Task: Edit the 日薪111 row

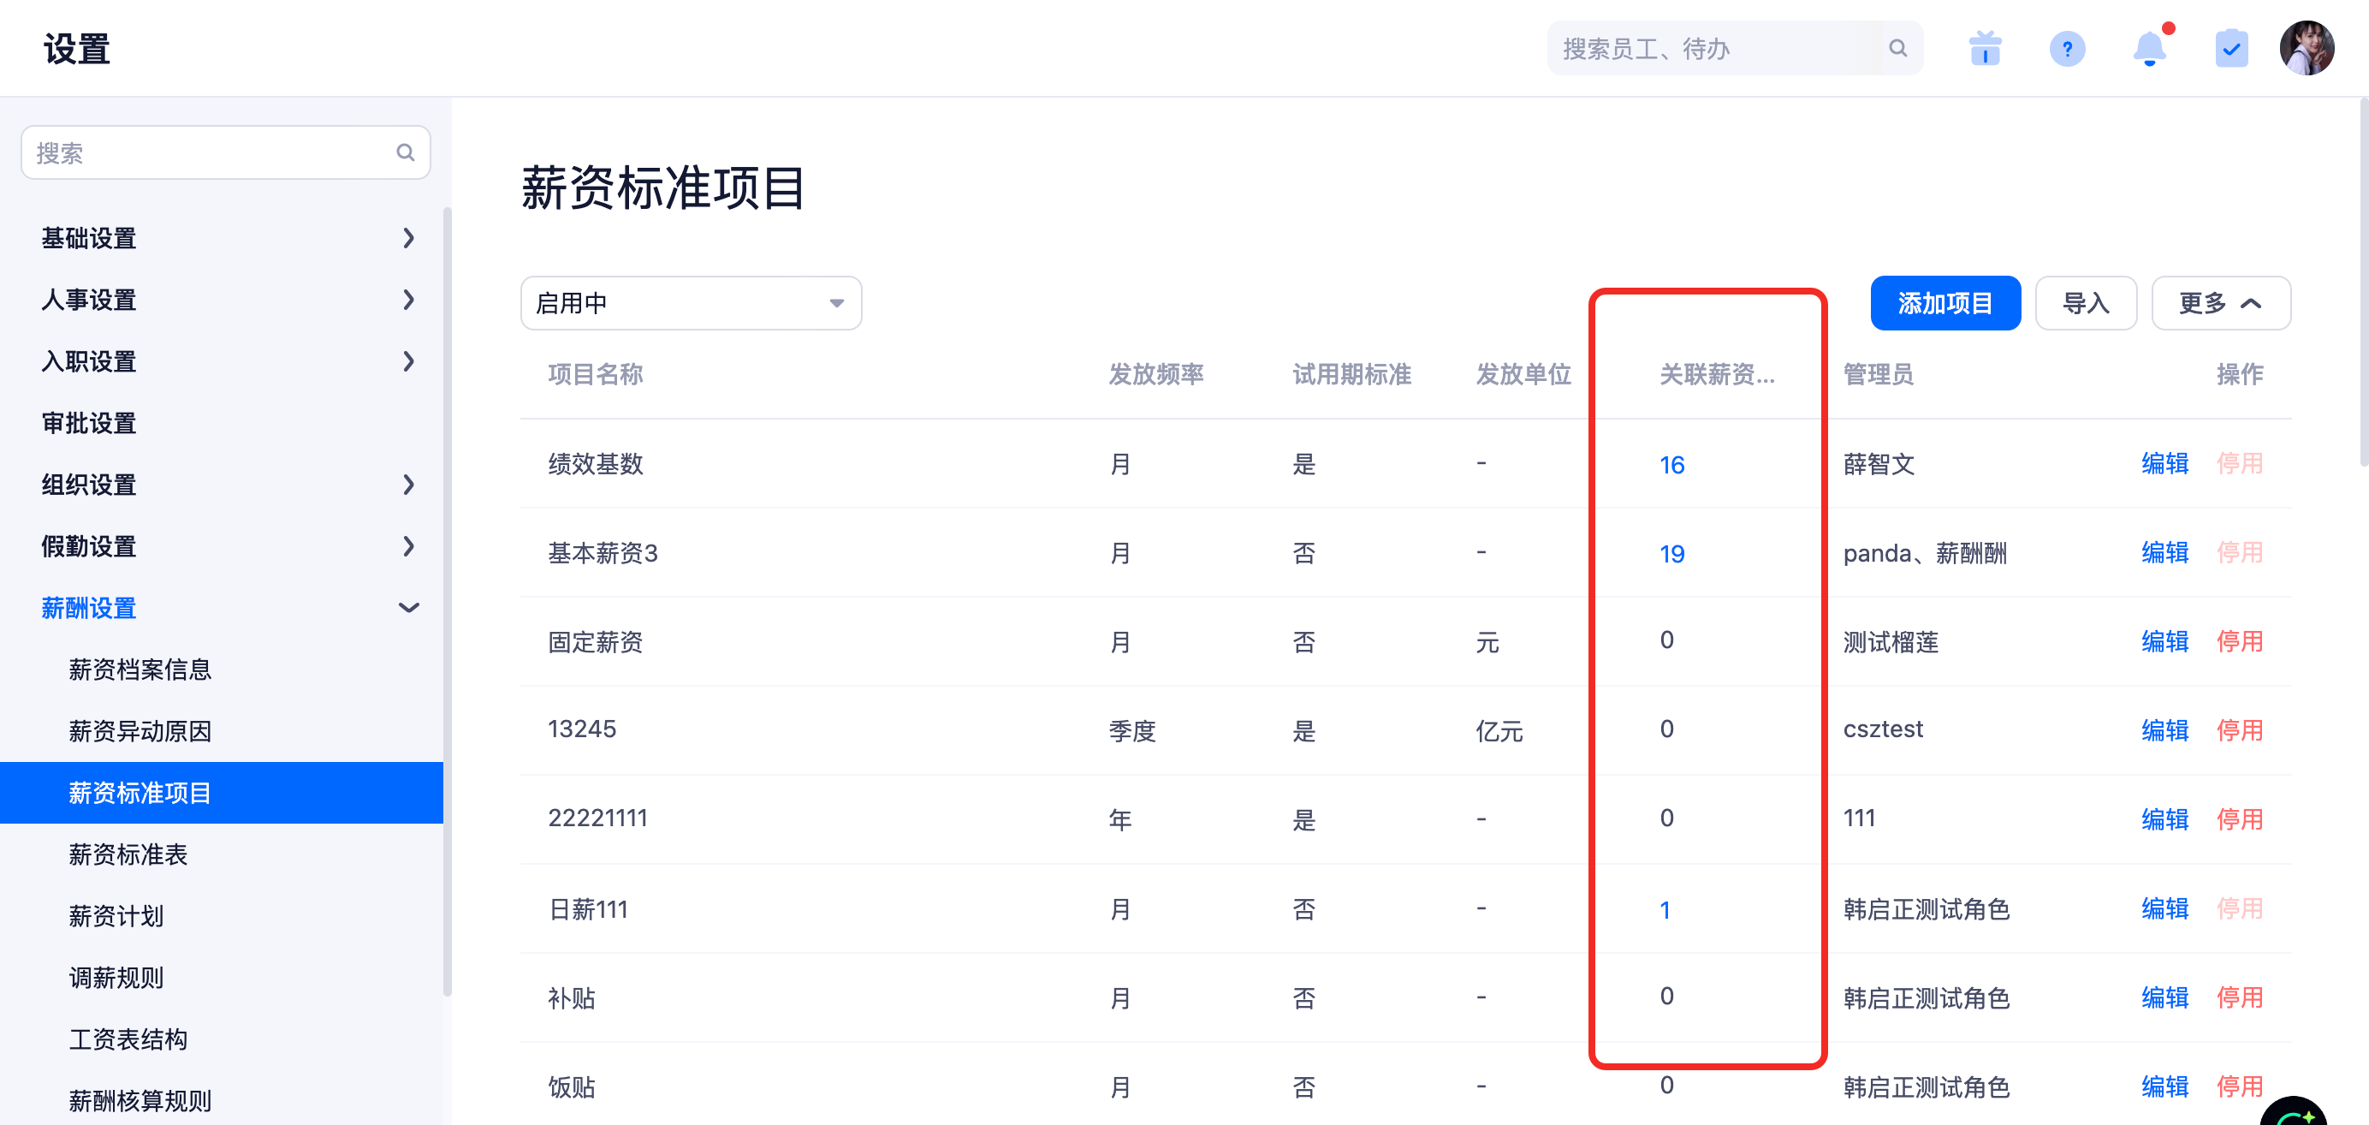Action: coord(2164,909)
